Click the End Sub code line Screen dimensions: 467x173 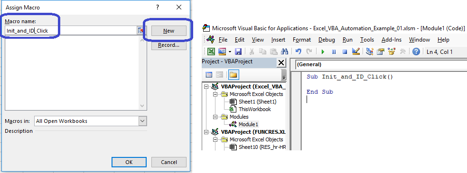pos(319,92)
